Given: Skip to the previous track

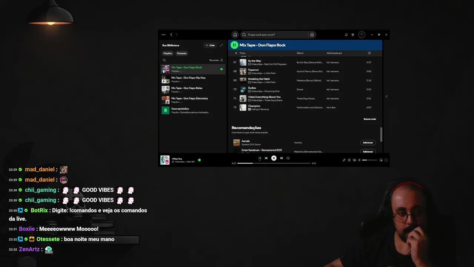Looking at the screenshot, I should (x=266, y=158).
